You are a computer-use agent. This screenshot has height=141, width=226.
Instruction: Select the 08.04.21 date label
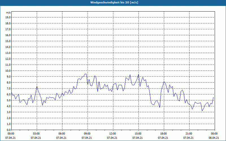[214, 138]
